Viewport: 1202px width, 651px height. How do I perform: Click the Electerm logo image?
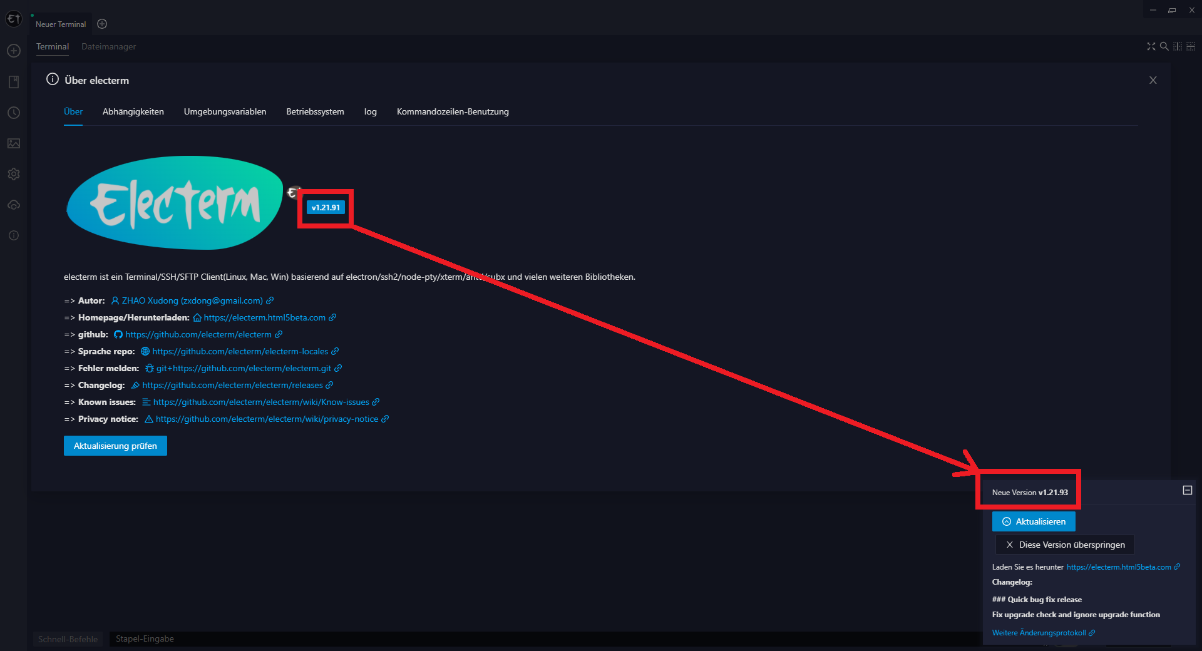[x=175, y=203]
